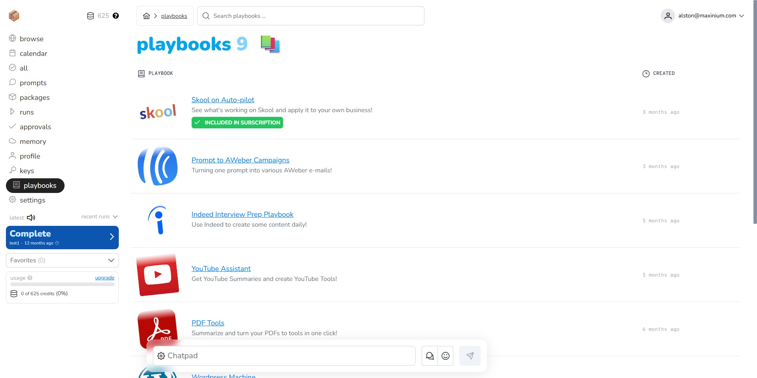Open the chat conversations bubble icon
Image resolution: width=757 pixels, height=378 pixels.
click(430, 356)
